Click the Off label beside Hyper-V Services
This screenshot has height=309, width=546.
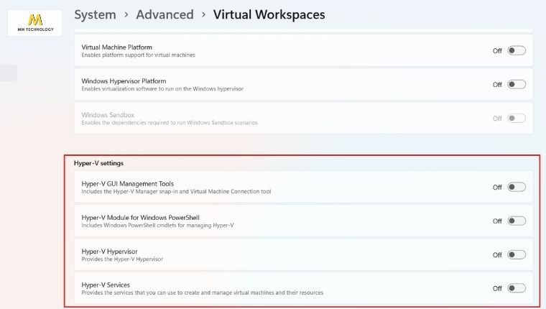click(497, 288)
